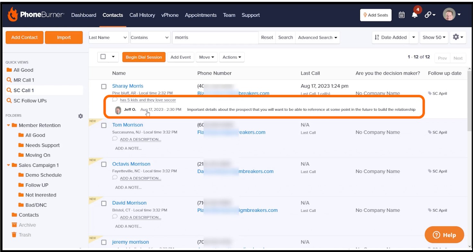This screenshot has width=473, height=252.
Task: Open vPhone tab
Action: pyautogui.click(x=170, y=15)
